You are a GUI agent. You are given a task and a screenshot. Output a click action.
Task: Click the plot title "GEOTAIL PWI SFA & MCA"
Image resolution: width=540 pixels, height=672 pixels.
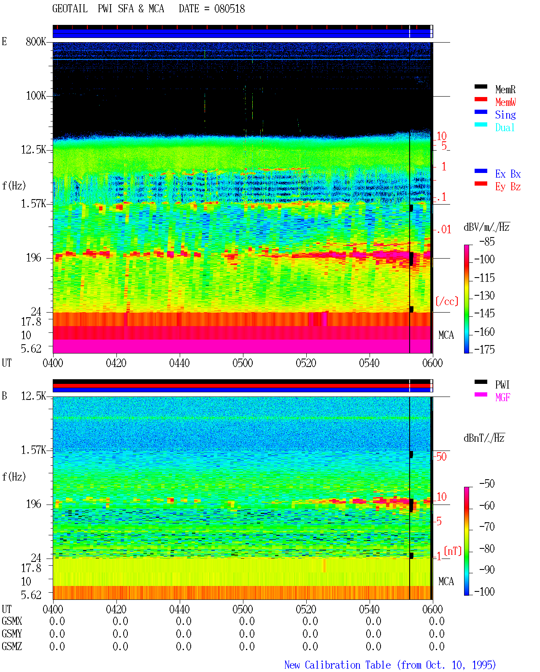click(108, 9)
